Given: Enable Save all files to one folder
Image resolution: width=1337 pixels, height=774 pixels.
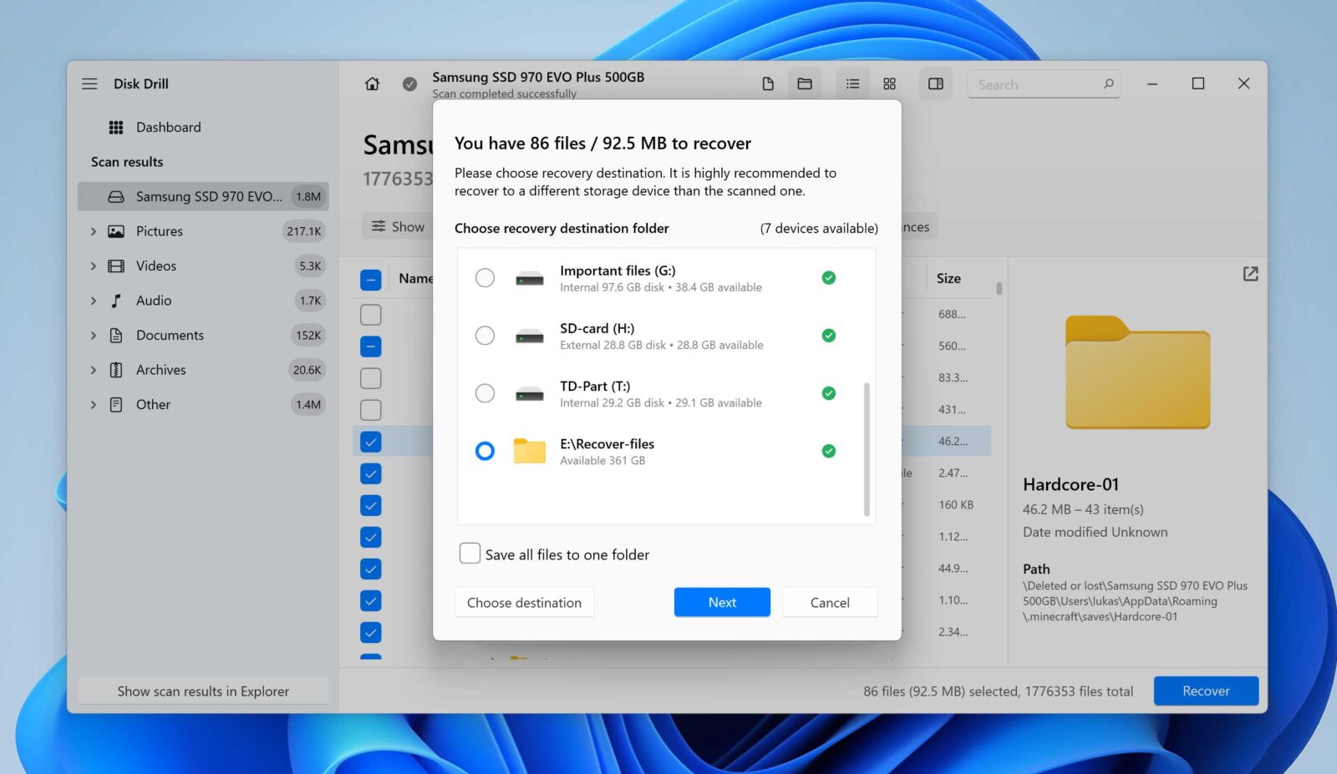Looking at the screenshot, I should coord(470,554).
